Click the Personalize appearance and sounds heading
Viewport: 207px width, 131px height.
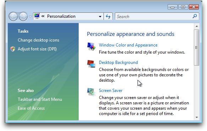[131, 34]
